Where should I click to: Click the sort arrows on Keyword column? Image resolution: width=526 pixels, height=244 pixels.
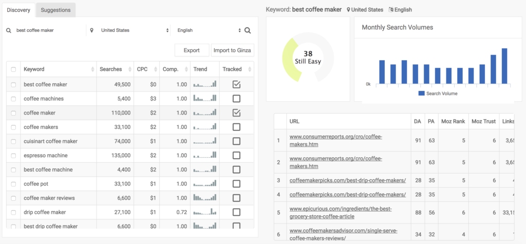[x=92, y=69]
